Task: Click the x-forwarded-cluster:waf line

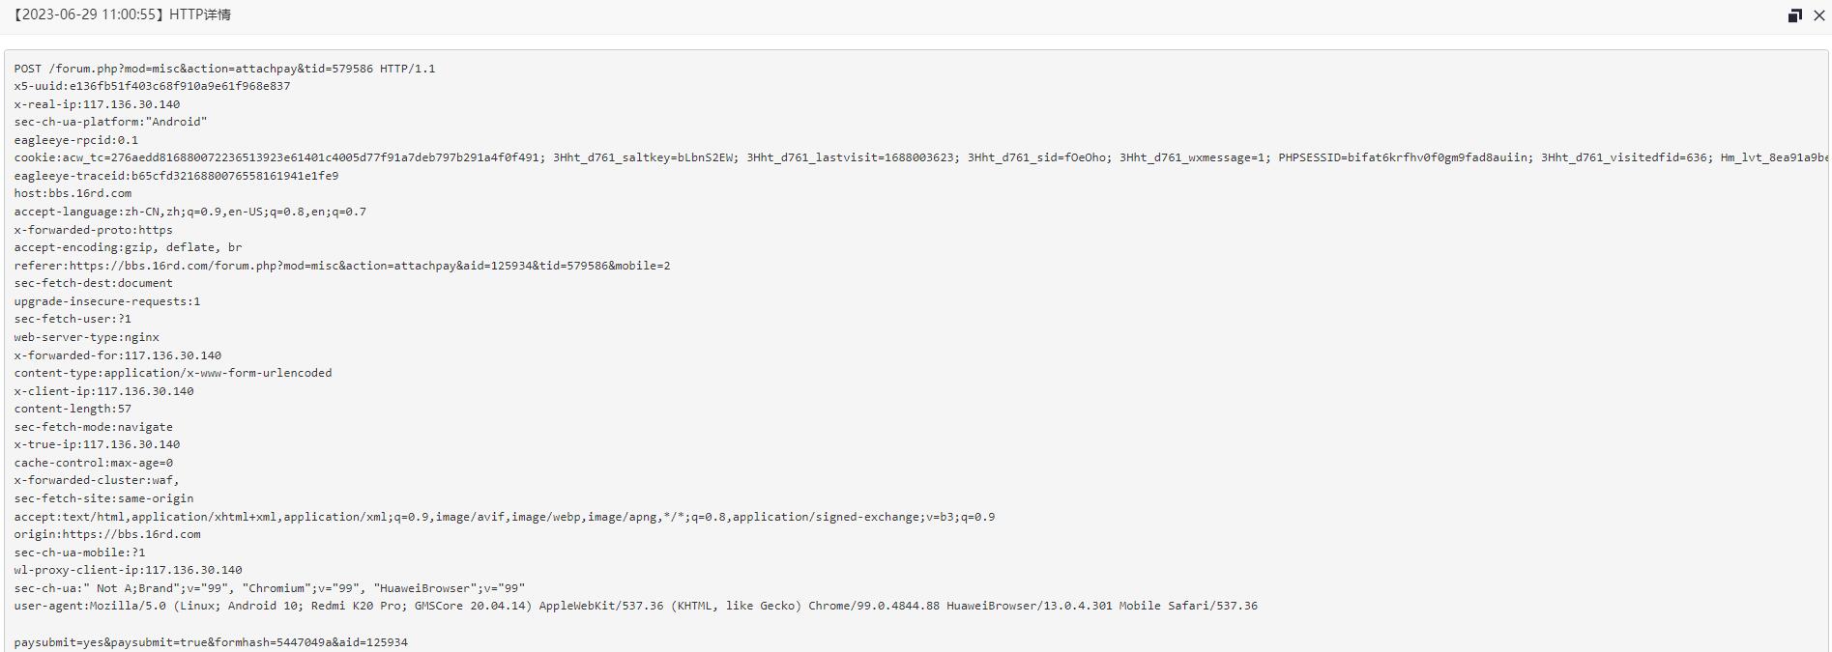Action: 97,480
